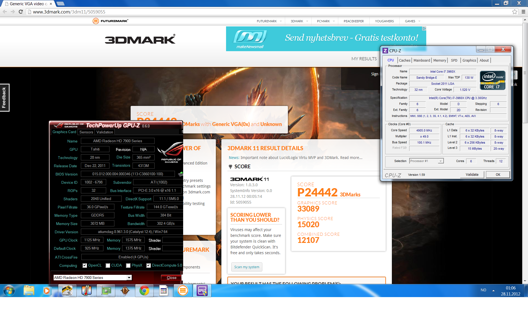
Task: Open the SPD tab in CPU-Z
Action: [454, 60]
